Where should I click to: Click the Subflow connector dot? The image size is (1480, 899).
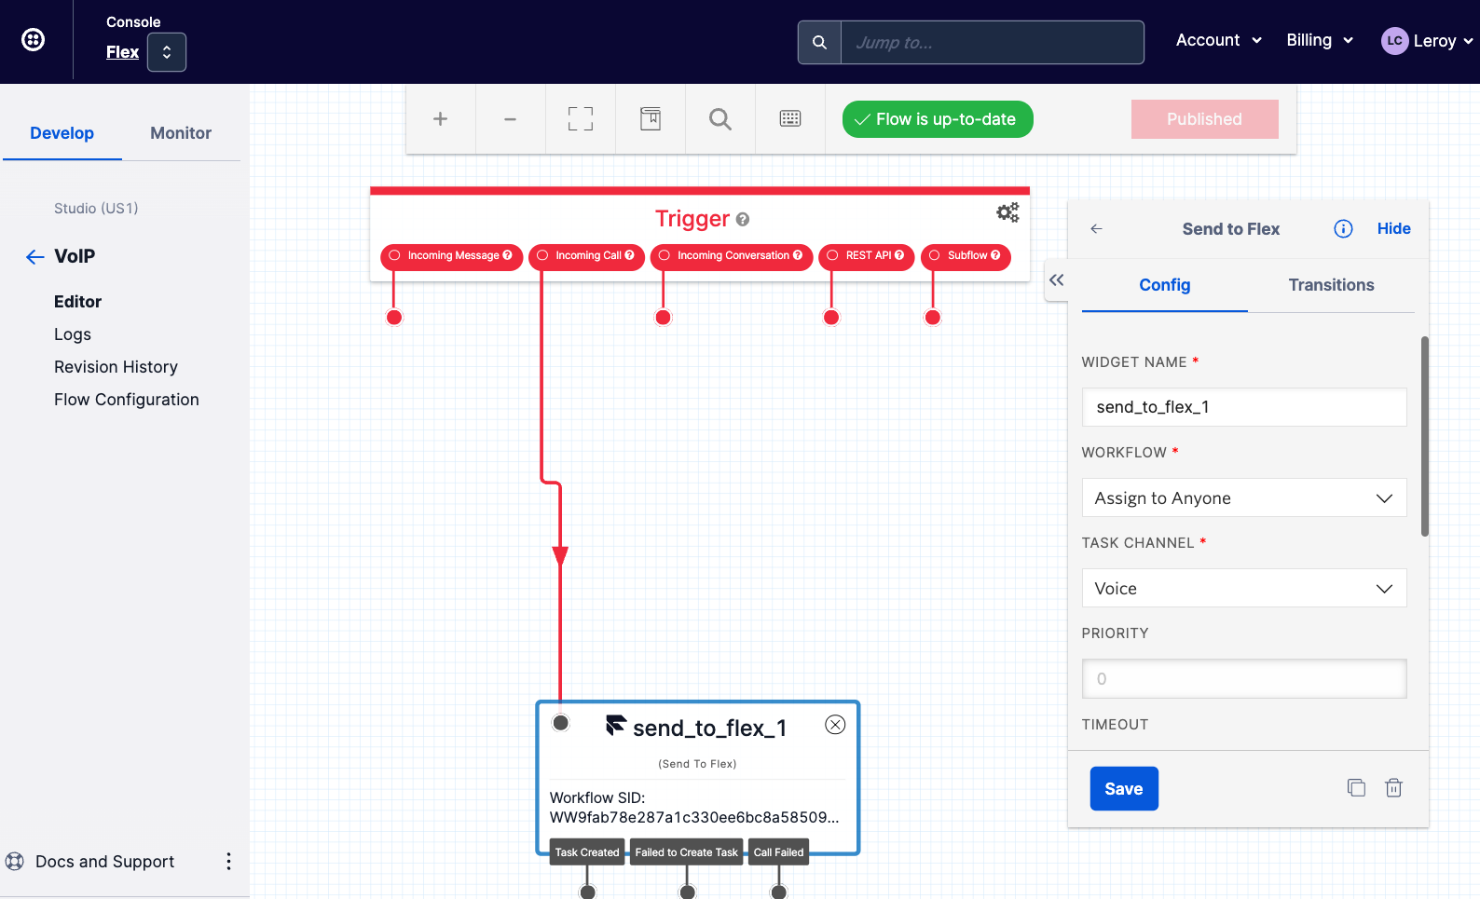point(933,318)
